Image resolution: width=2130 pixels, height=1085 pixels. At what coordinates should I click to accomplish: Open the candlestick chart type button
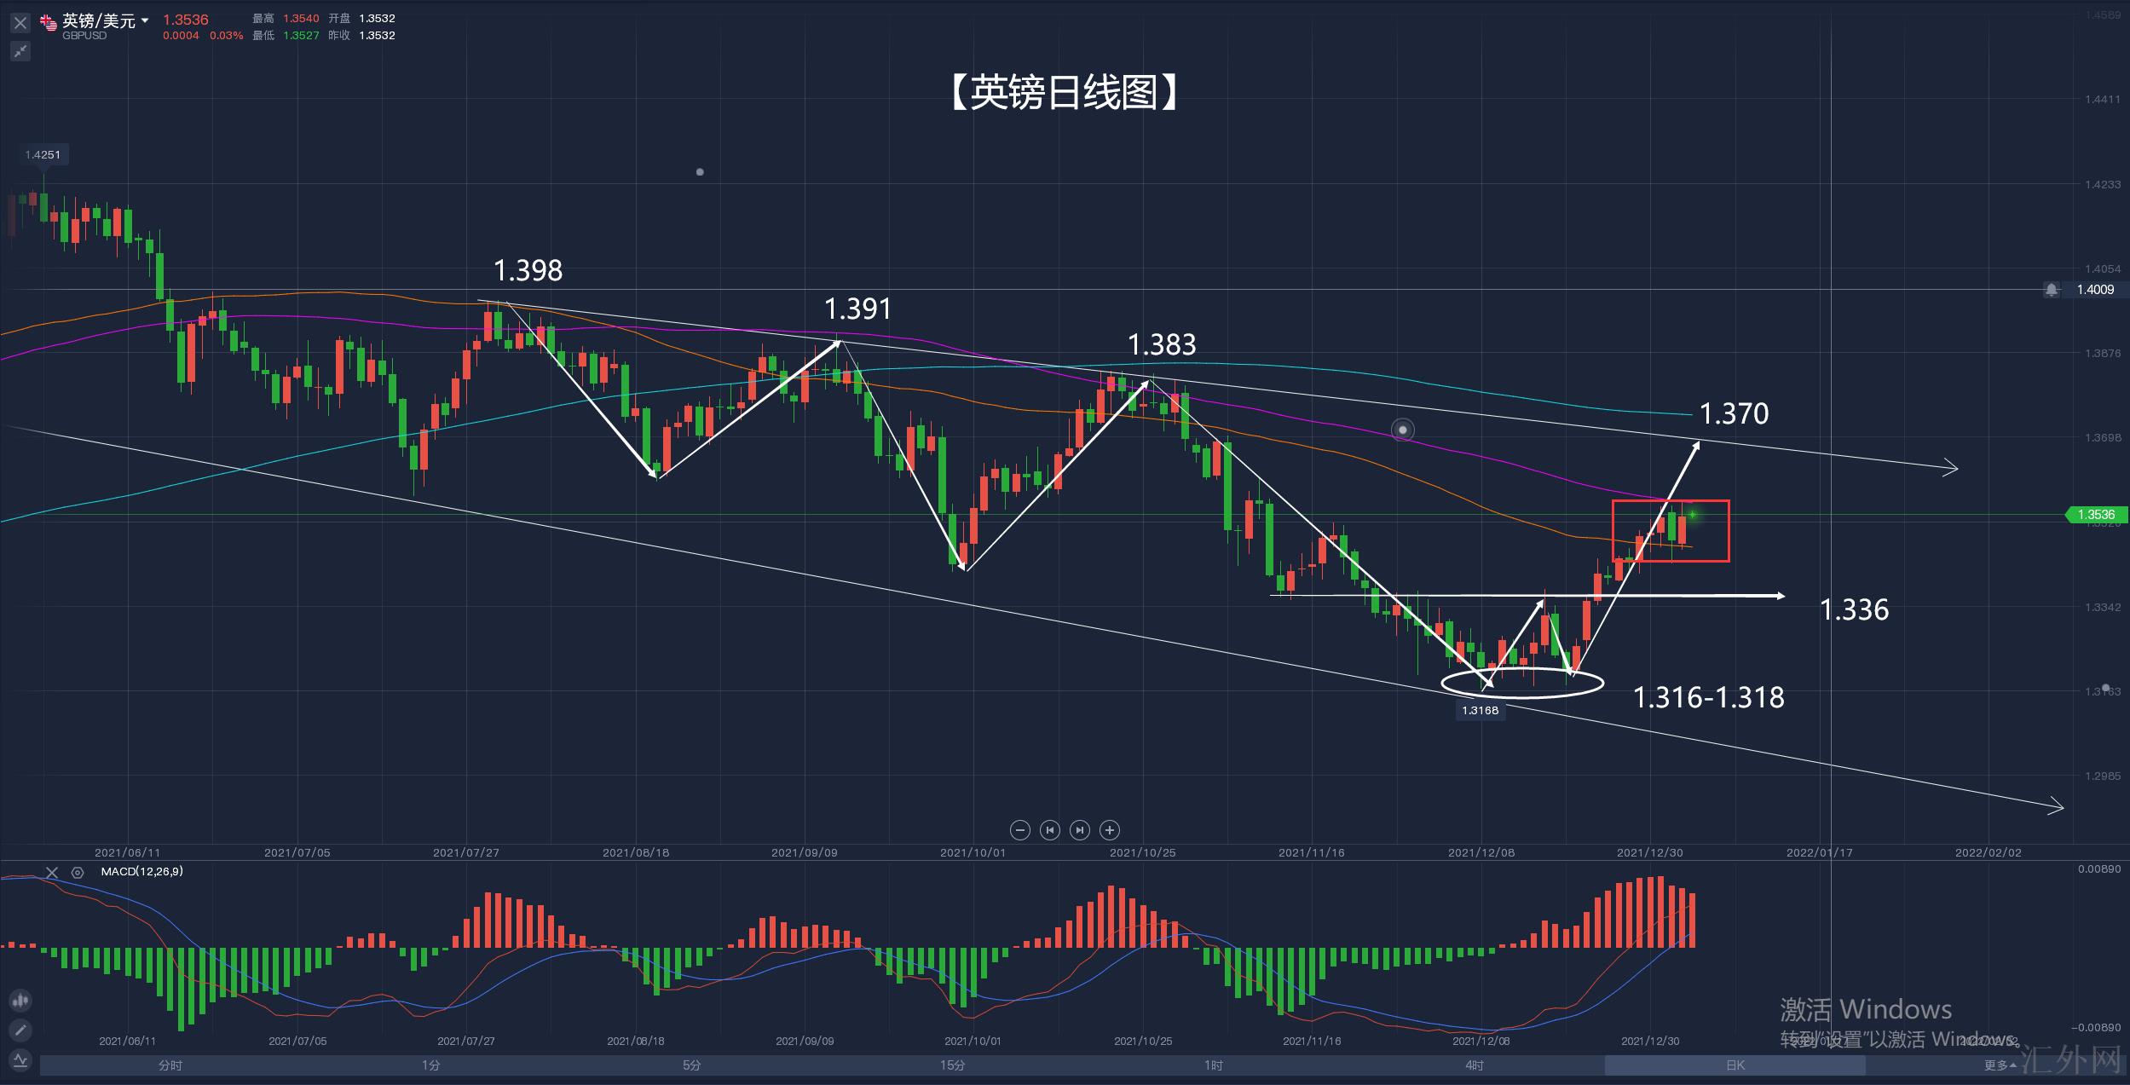pos(20,1001)
